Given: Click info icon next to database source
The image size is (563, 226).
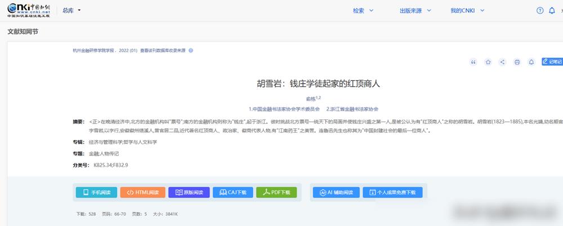Looking at the screenshot, I should click(191, 50).
